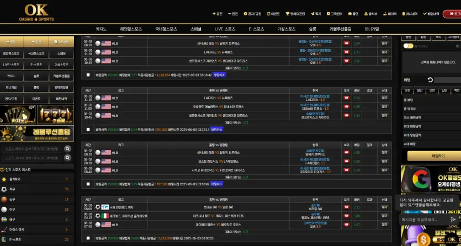The image size is (461, 246).
Task: View bet row with odds 1.88
Action: coord(347,106)
